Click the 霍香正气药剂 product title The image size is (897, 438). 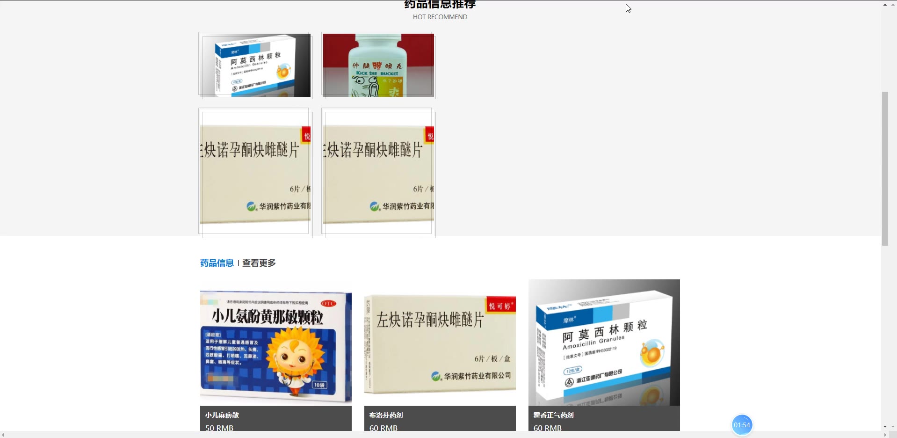click(x=554, y=415)
